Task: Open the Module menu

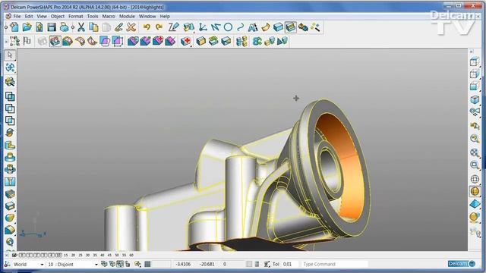Action: click(x=127, y=16)
